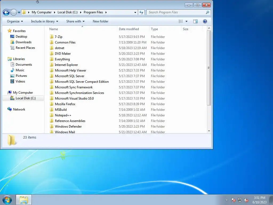The image size is (273, 205).
Task: Click My Computer in the address bar
Action: pyautogui.click(x=42, y=12)
